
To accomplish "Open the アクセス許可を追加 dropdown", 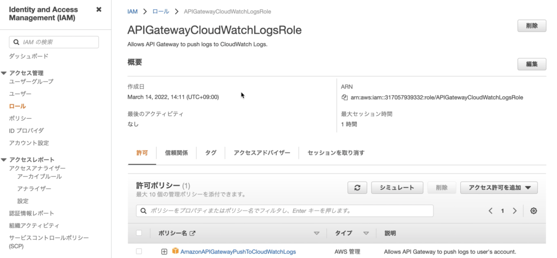I will [499, 188].
